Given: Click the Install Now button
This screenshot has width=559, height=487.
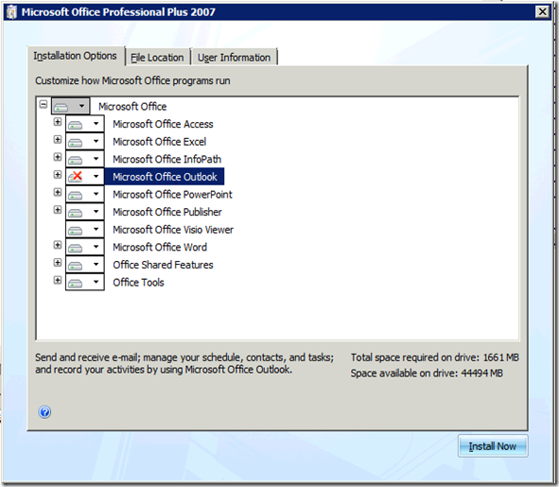Looking at the screenshot, I should (x=493, y=446).
